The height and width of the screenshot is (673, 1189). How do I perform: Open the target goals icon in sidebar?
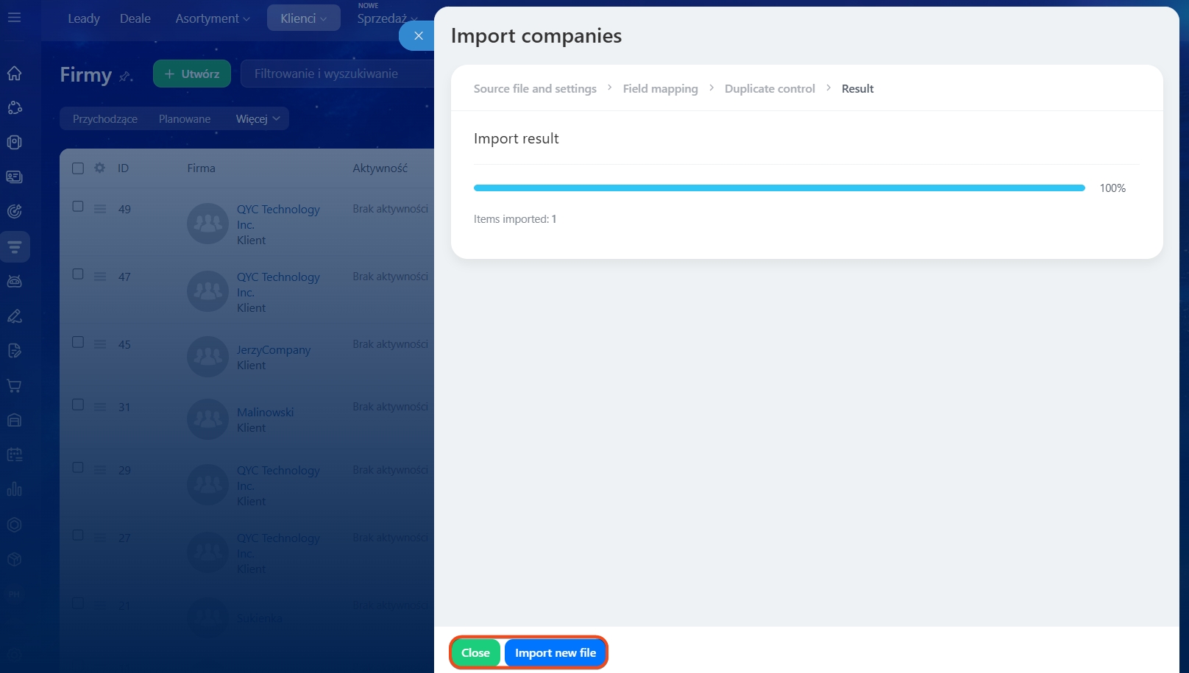tap(14, 211)
